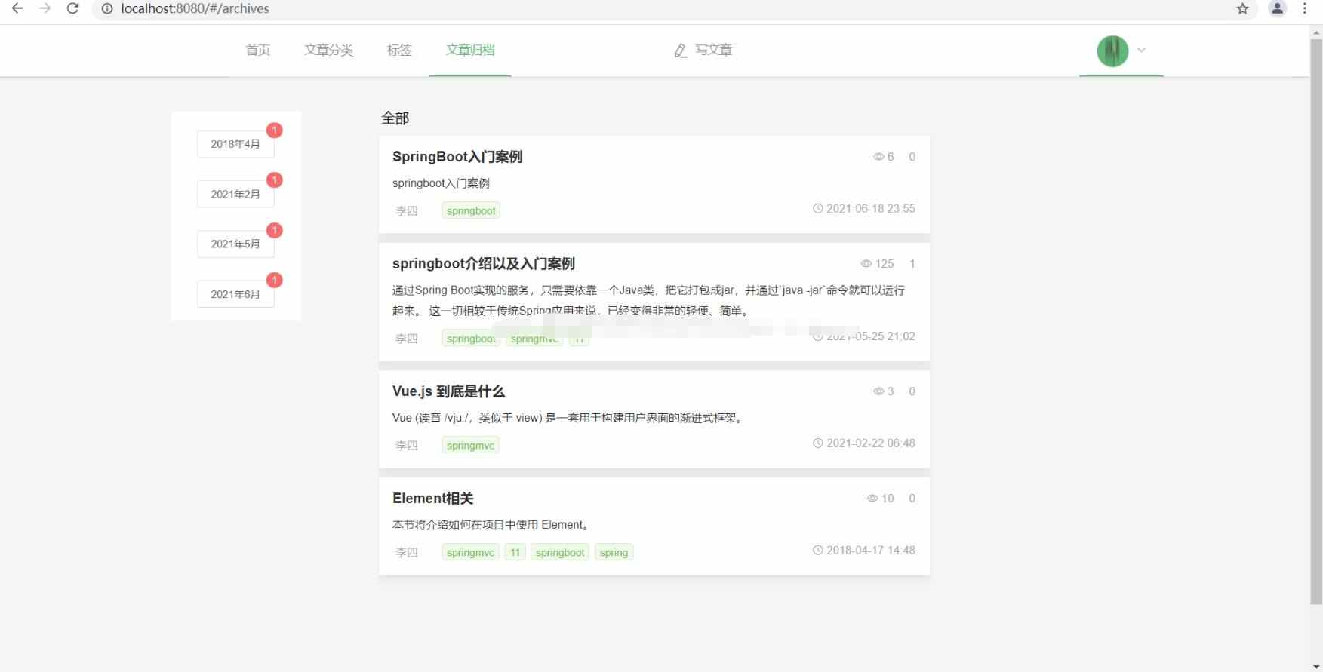Open the article Element相关

[433, 499]
